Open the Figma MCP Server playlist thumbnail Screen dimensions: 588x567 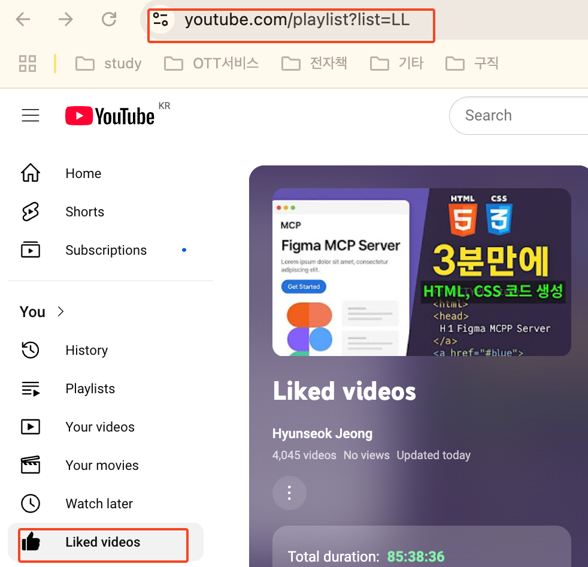[422, 272]
